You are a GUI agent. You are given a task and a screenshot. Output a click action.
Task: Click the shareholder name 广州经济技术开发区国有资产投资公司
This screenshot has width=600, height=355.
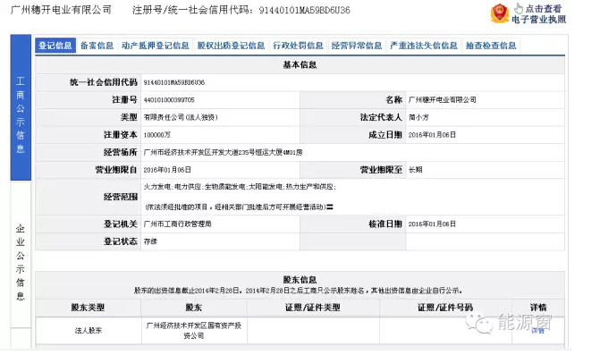(x=194, y=331)
